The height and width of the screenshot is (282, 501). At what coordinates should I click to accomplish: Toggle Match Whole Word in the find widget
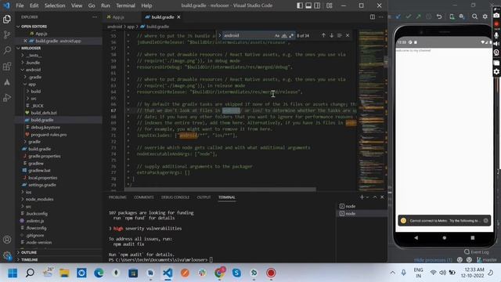(x=284, y=35)
